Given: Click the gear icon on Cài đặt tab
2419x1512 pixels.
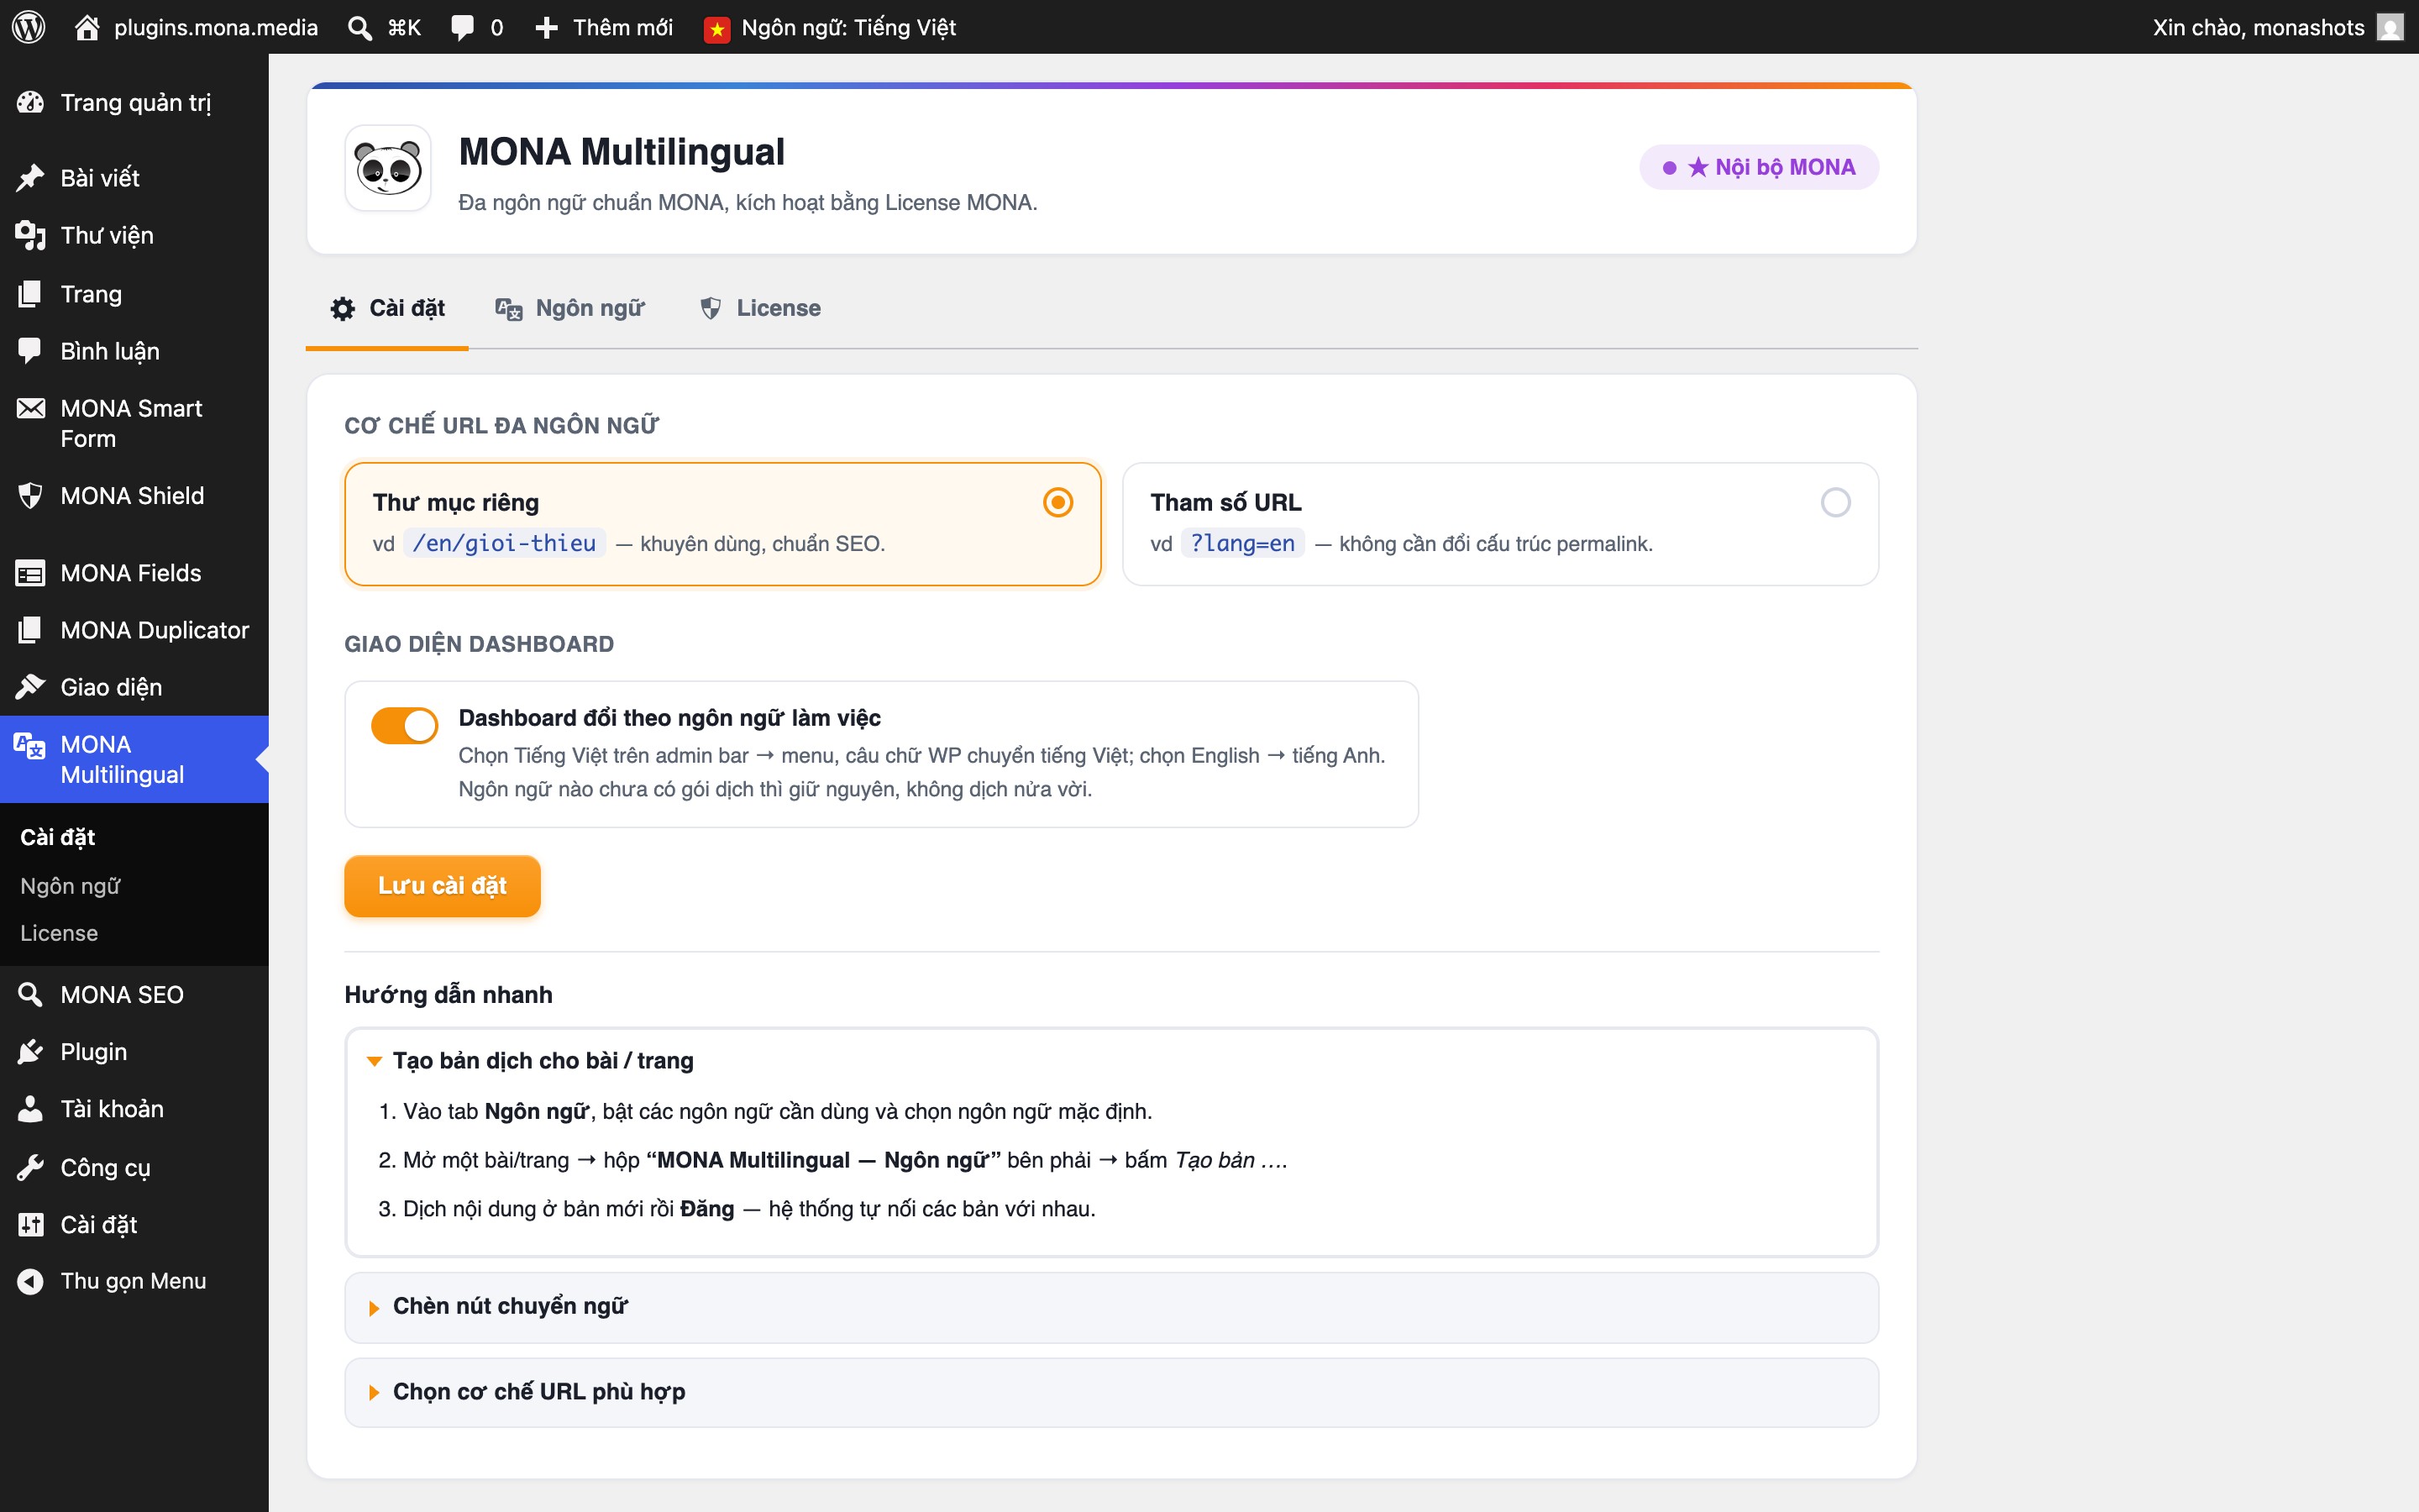Looking at the screenshot, I should pyautogui.click(x=343, y=309).
